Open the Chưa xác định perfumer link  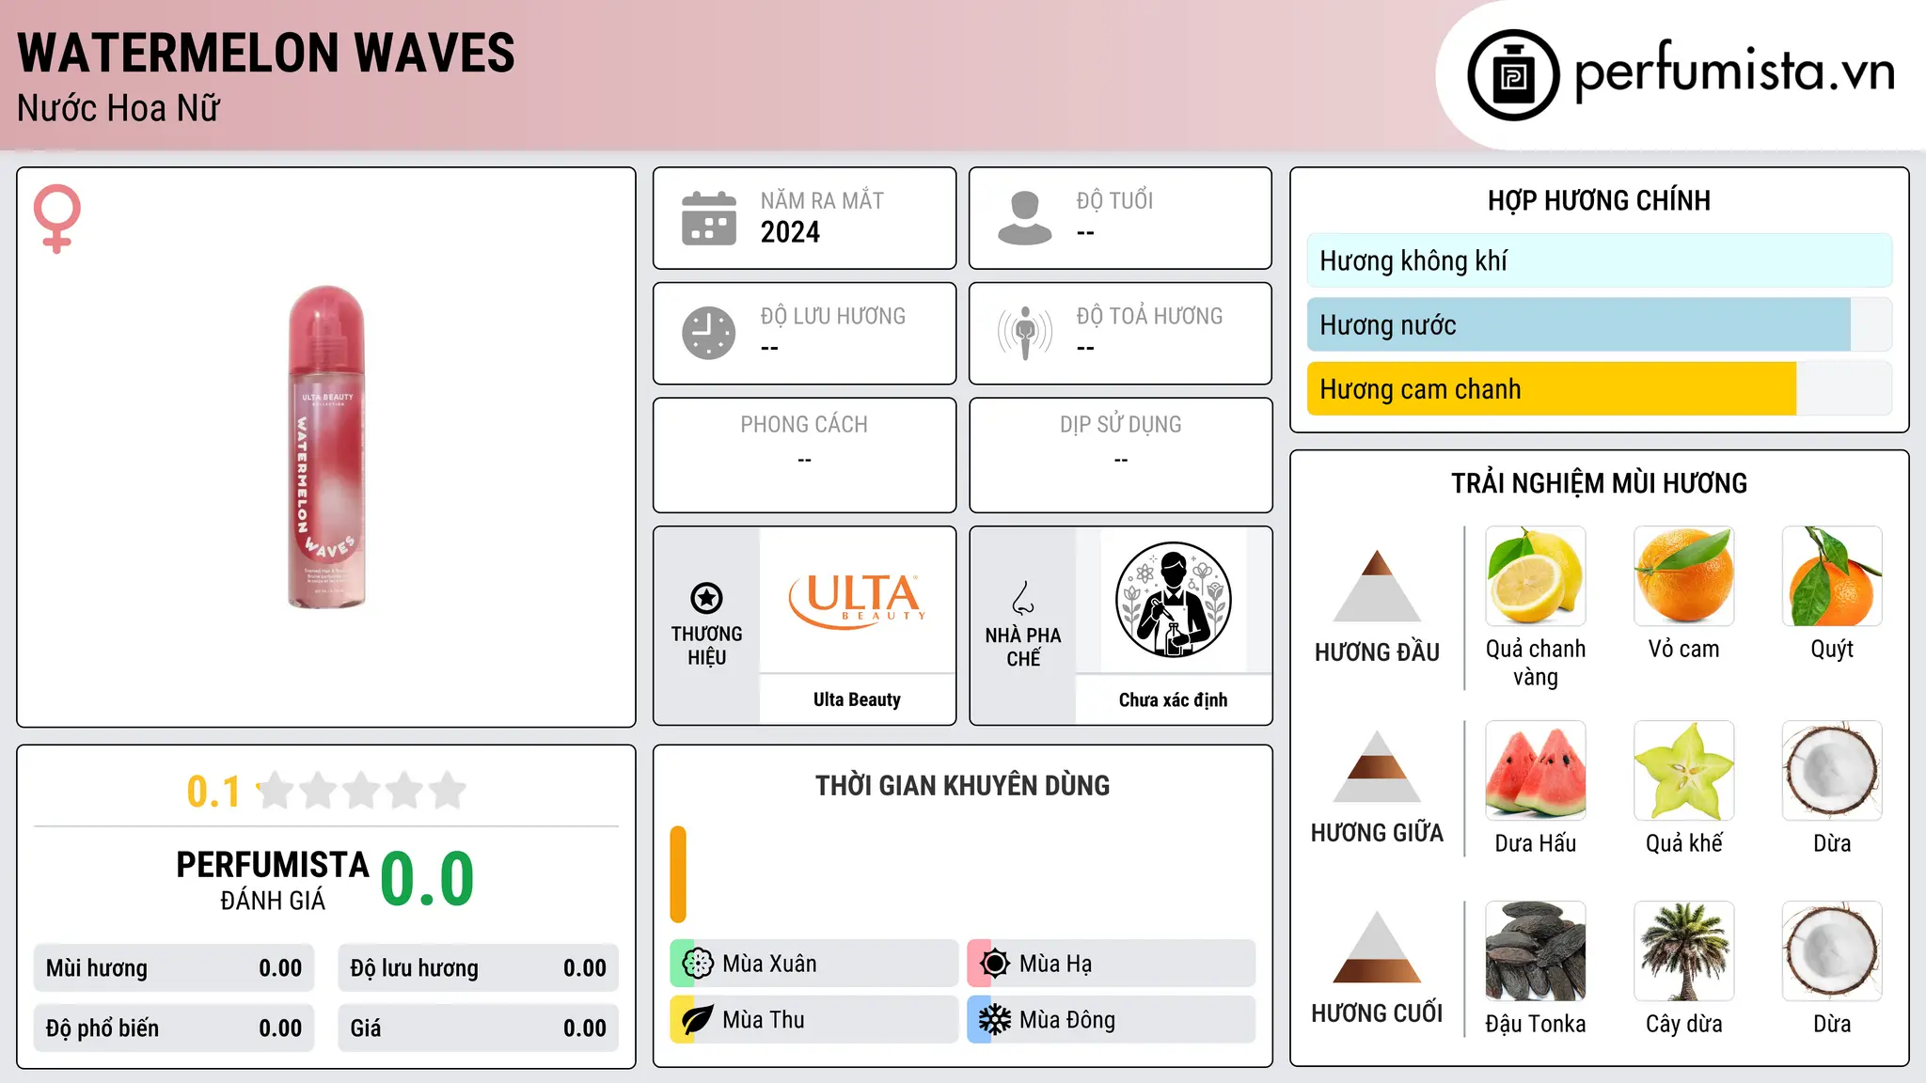click(x=1173, y=699)
